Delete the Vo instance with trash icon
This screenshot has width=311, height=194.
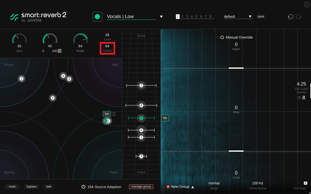[114, 114]
